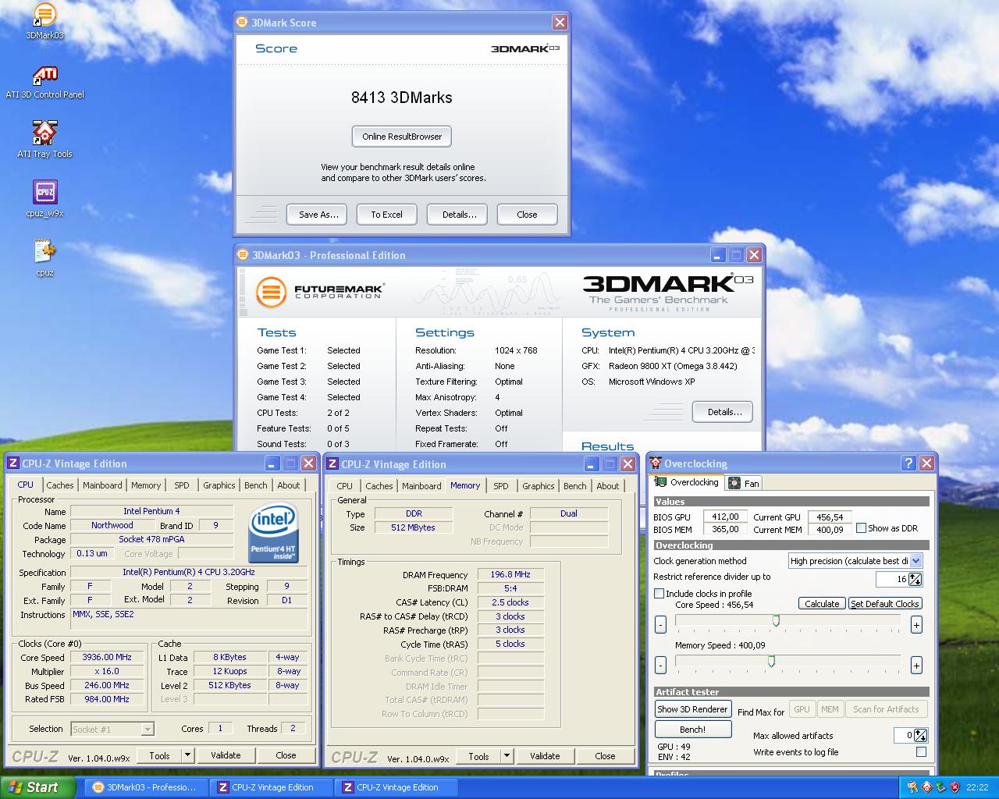Click the taskbar clock showing 22:22
This screenshot has height=799, width=999.
[x=977, y=787]
